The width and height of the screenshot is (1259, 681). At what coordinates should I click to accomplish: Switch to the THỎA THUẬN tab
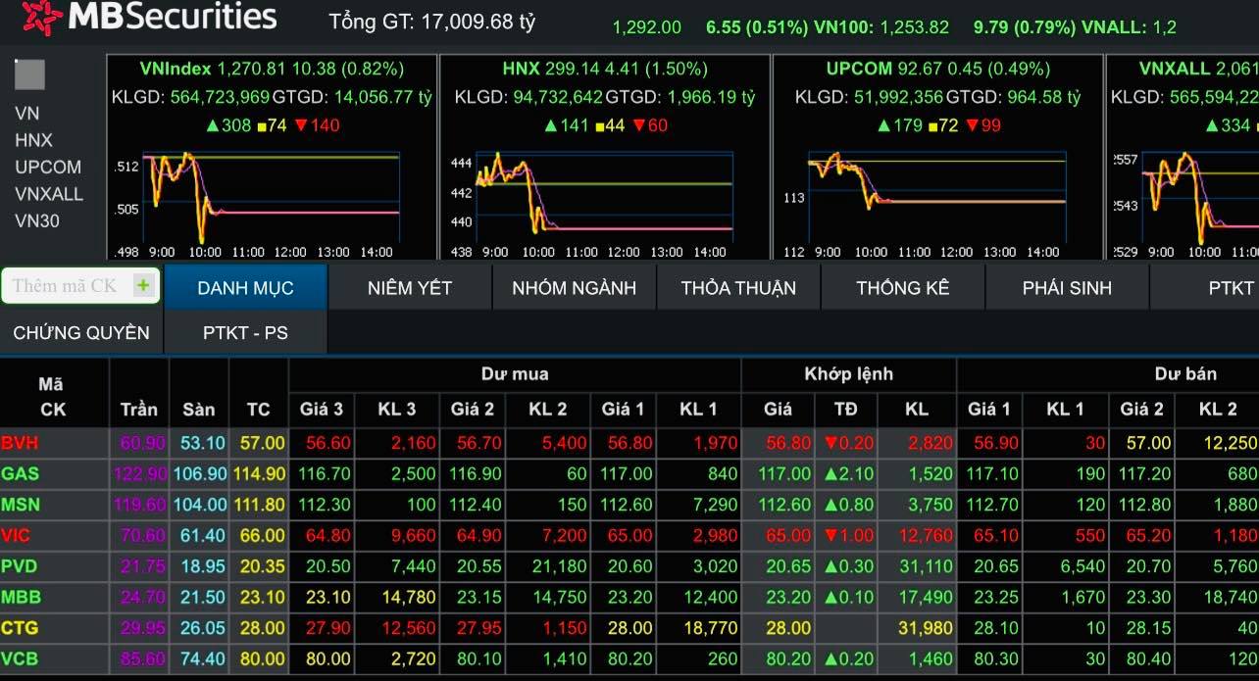(x=738, y=287)
